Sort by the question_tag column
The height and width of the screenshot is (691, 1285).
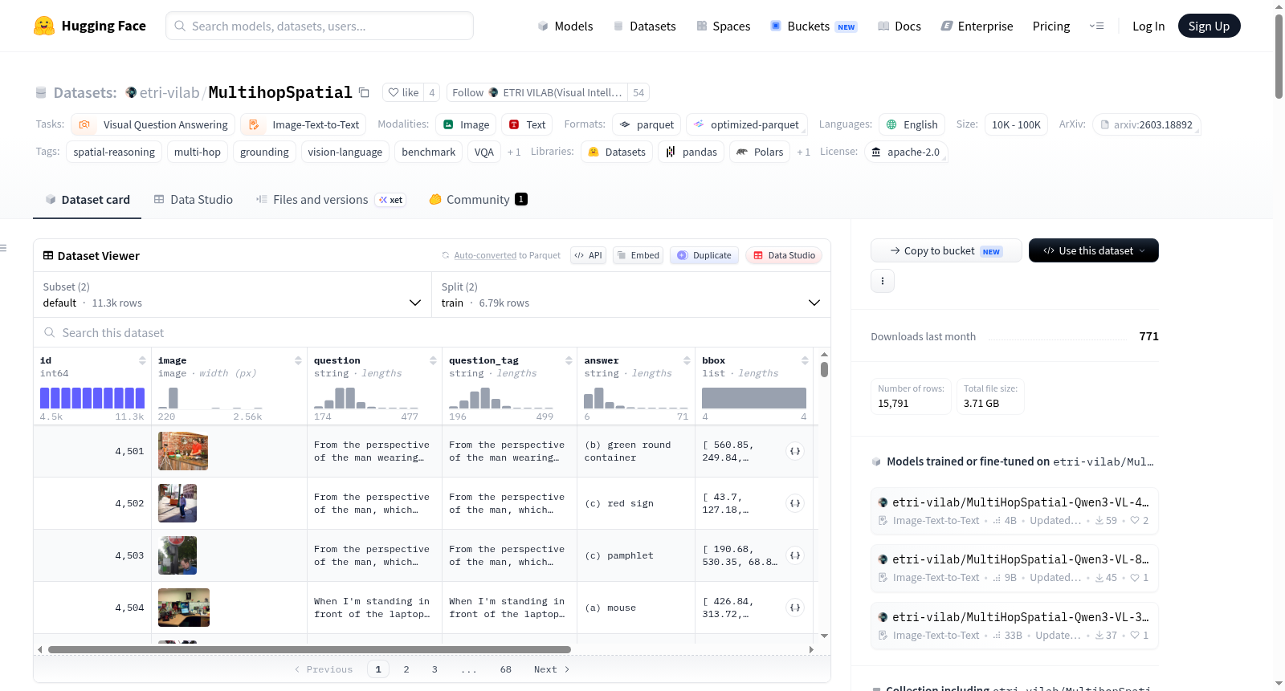tap(569, 360)
